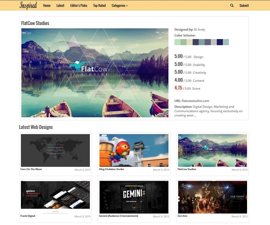Open the Latest menu item
Image resolution: width=270 pixels, height=225 pixels.
click(x=60, y=6)
